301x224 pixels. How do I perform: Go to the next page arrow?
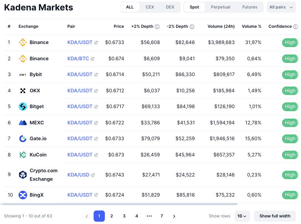174,216
